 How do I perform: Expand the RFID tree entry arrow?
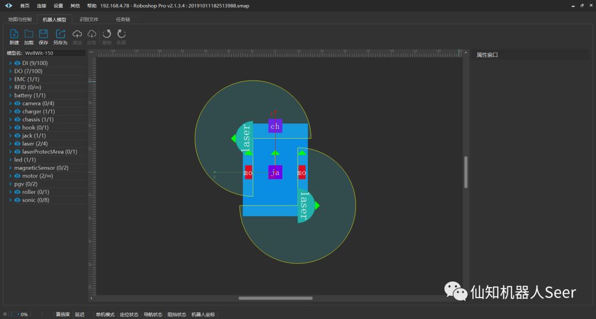coord(10,87)
